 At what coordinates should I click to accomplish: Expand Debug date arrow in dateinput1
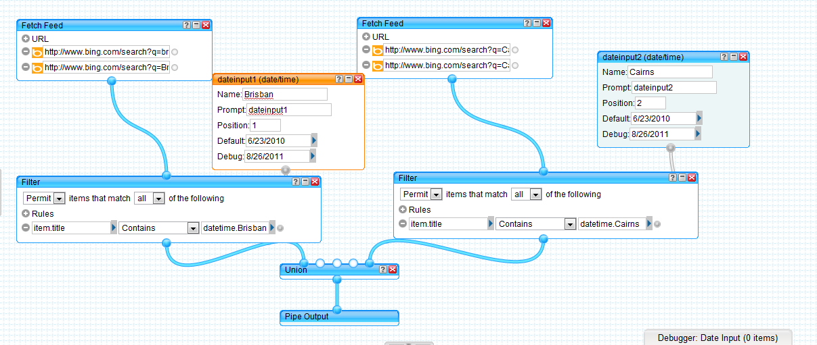[313, 156]
